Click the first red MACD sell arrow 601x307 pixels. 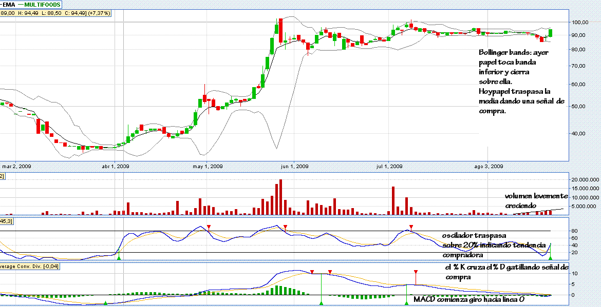312,272
